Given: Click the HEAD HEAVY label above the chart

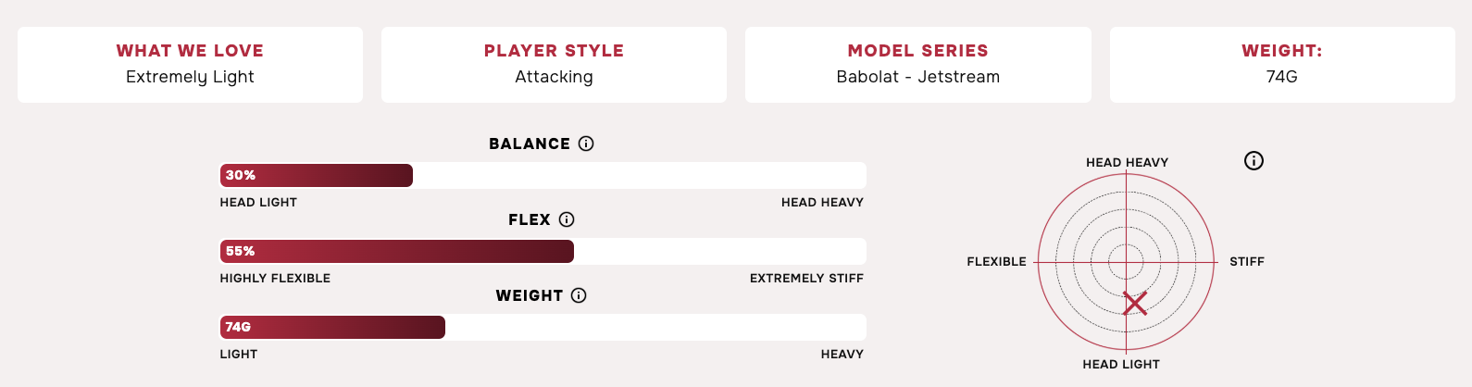Looking at the screenshot, I should [1127, 162].
